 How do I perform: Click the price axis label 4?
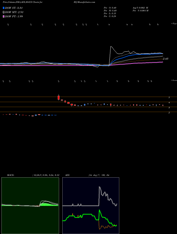click(169, 103)
